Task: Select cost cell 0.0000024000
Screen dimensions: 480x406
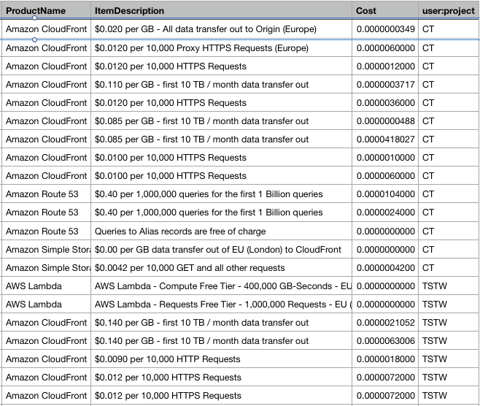Action: click(385, 212)
